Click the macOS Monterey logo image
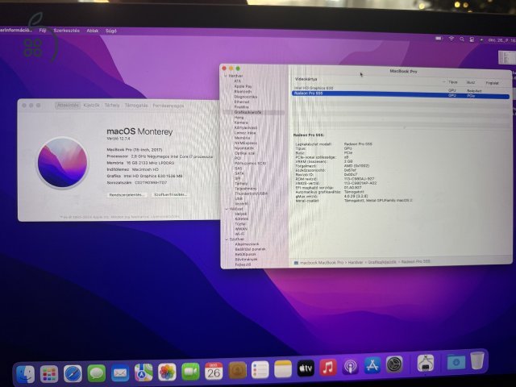The width and height of the screenshot is (516, 387). coord(62,163)
